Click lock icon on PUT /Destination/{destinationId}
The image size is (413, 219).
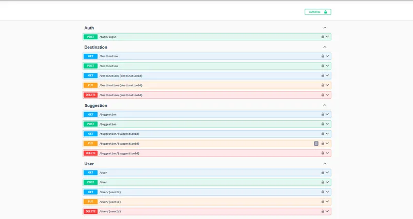point(322,85)
